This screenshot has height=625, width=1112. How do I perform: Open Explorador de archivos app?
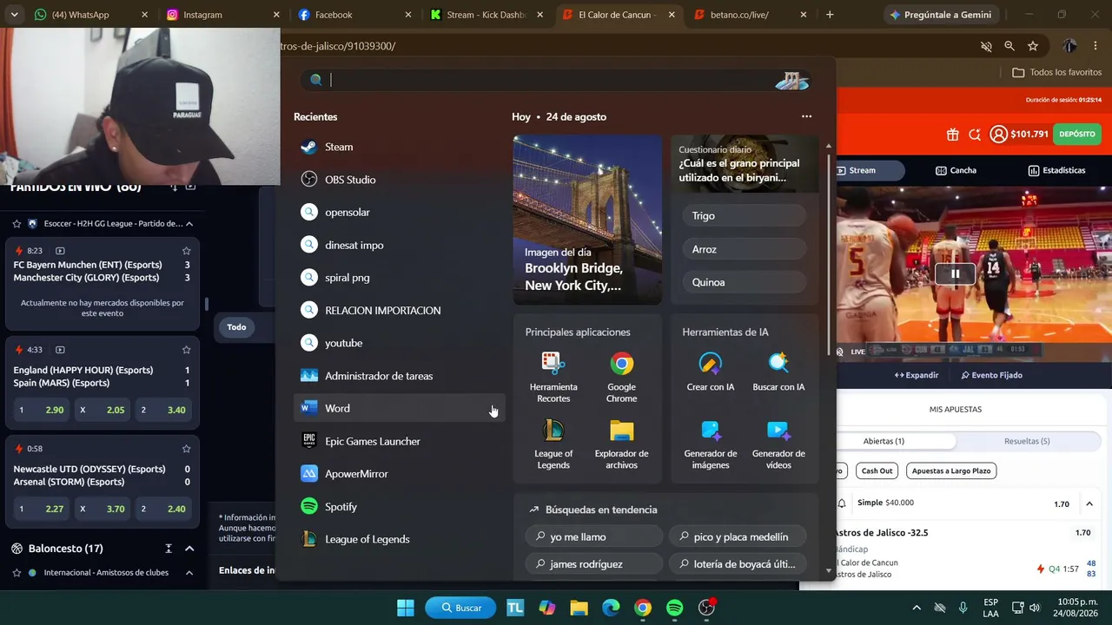621,444
